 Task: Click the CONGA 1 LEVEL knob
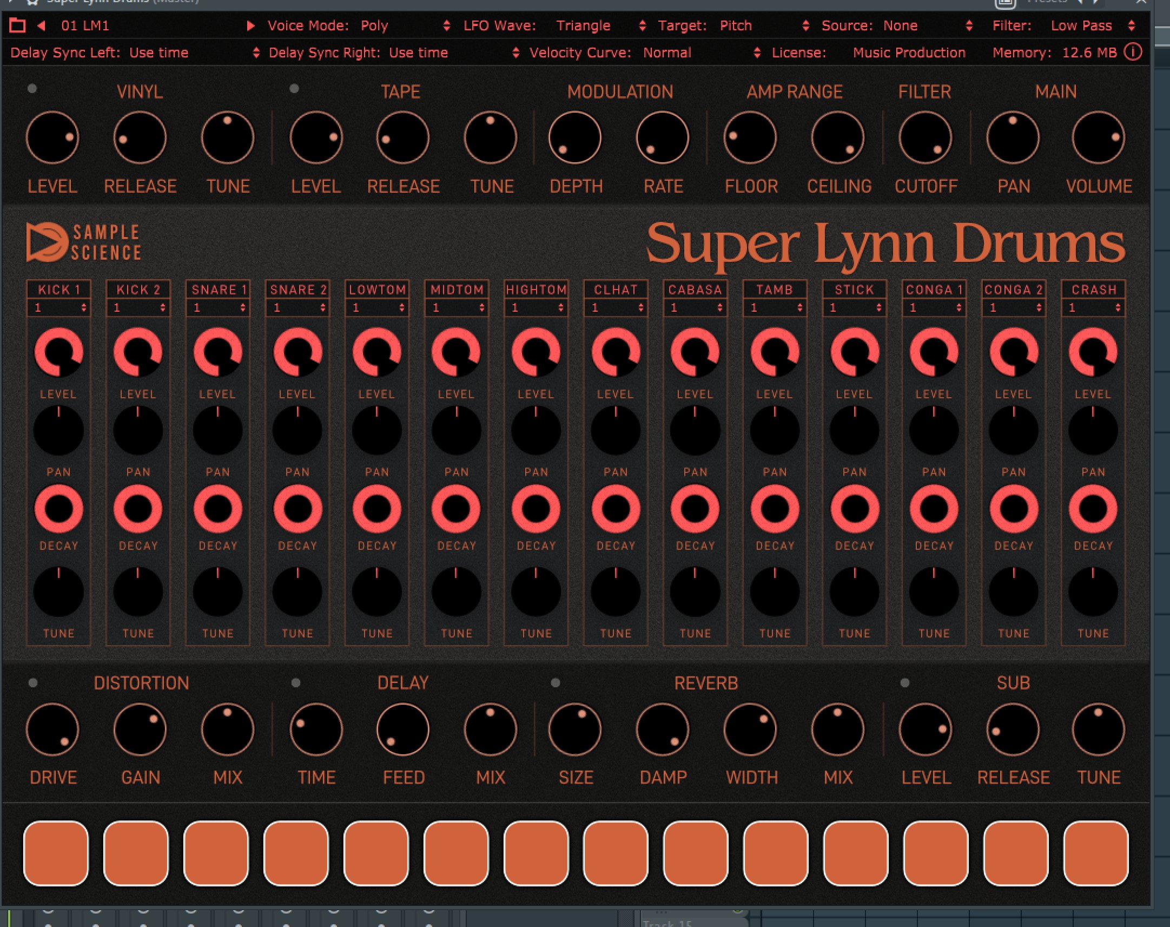pos(934,352)
